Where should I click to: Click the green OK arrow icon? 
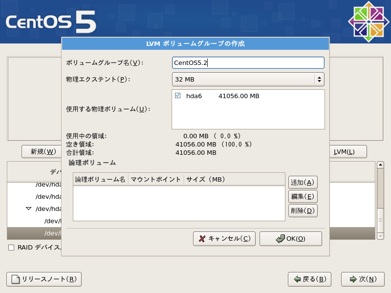point(280,239)
